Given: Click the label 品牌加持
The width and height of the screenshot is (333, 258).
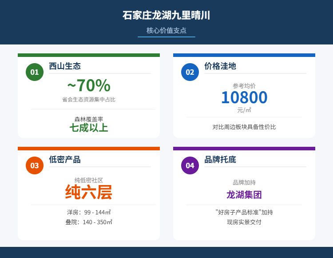Looking at the screenshot, I should (244, 182).
